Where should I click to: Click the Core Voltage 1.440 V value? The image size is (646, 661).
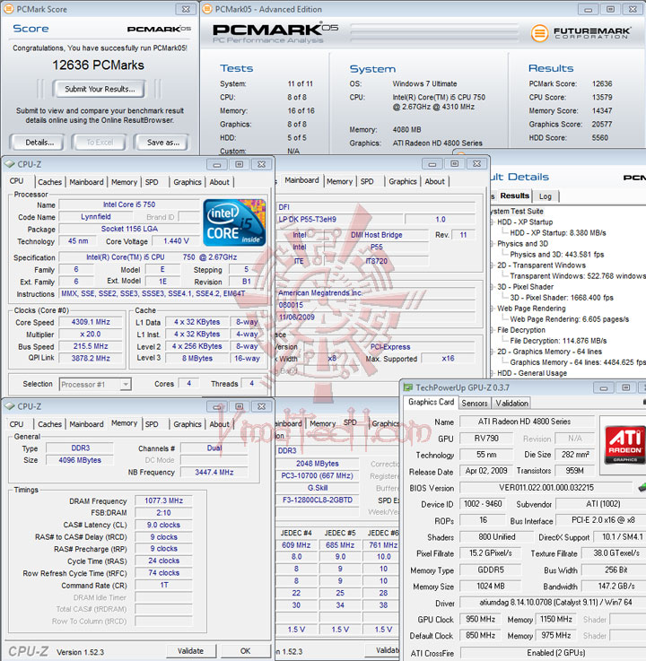[176, 241]
